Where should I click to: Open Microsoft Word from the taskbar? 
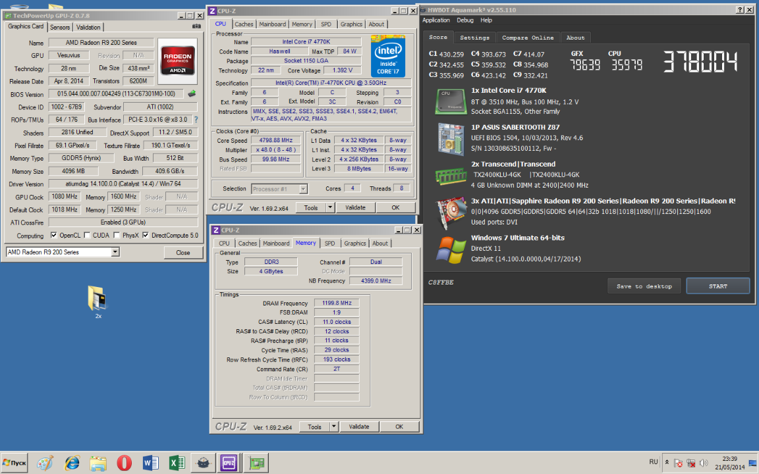(150, 463)
